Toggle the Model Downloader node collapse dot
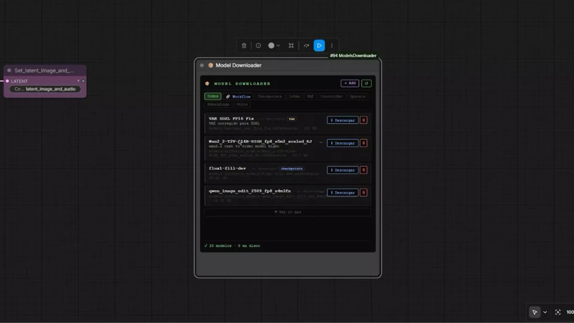Screen dimensions: 574x323 202,65
